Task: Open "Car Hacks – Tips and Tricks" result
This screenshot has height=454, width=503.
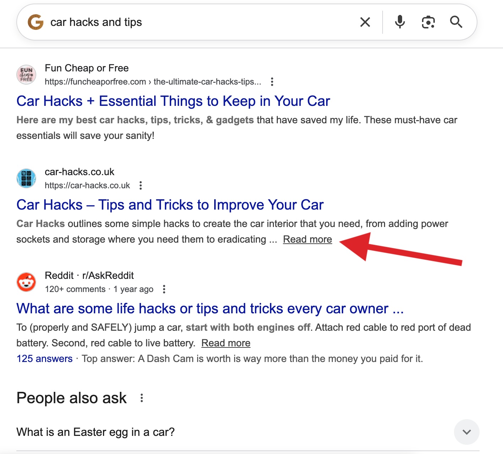Action: click(x=170, y=205)
